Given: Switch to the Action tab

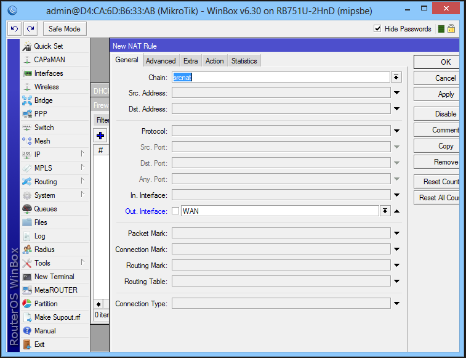Looking at the screenshot, I should pos(215,61).
